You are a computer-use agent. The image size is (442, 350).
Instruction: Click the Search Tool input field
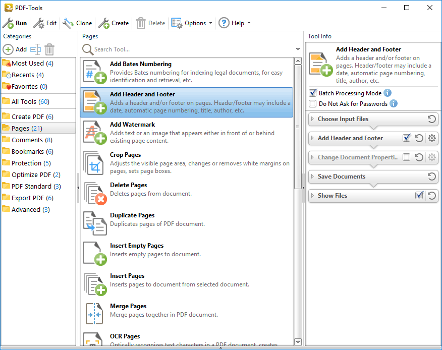tap(194, 49)
